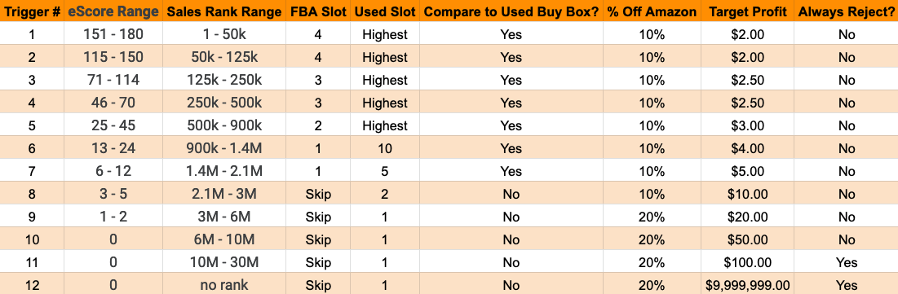Select the $100.00 target profit cell
This screenshot has height=294, width=898.
[x=747, y=262]
